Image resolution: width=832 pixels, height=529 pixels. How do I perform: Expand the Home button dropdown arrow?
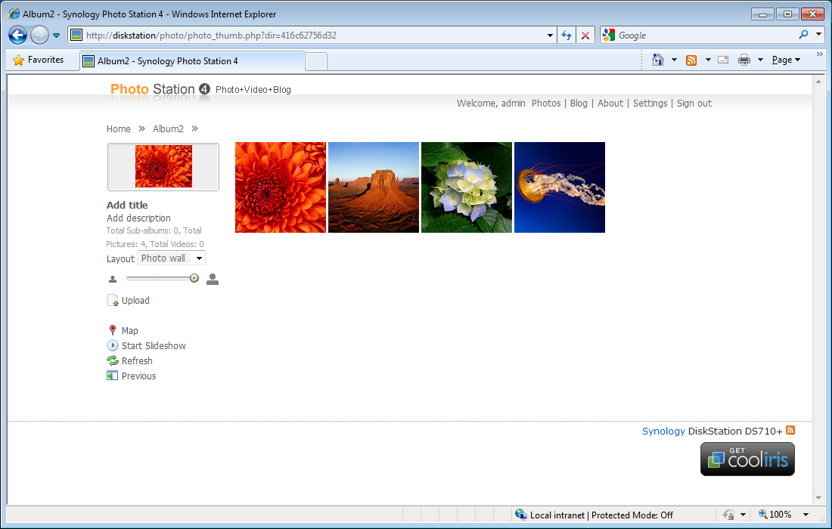[x=674, y=60]
